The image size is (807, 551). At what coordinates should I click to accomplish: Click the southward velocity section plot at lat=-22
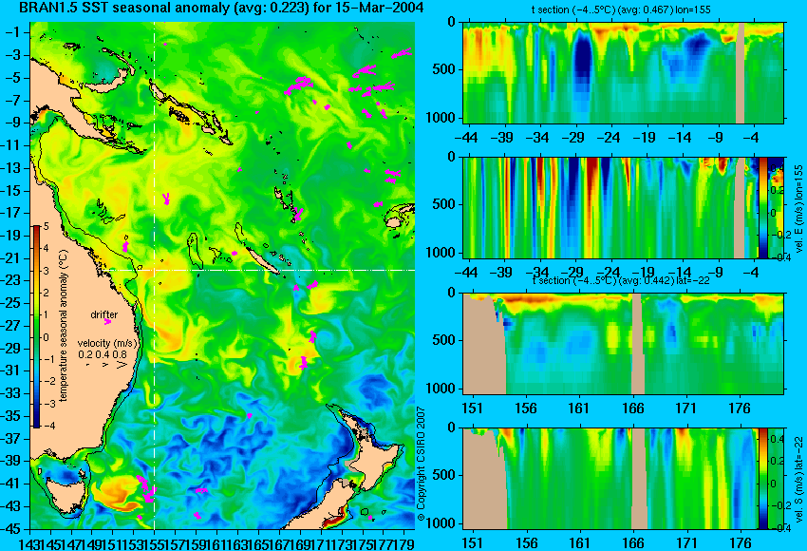[610, 479]
